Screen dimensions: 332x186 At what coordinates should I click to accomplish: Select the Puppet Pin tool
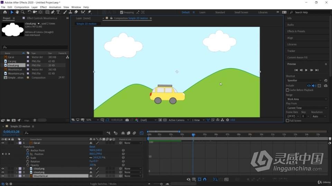tap(89, 12)
